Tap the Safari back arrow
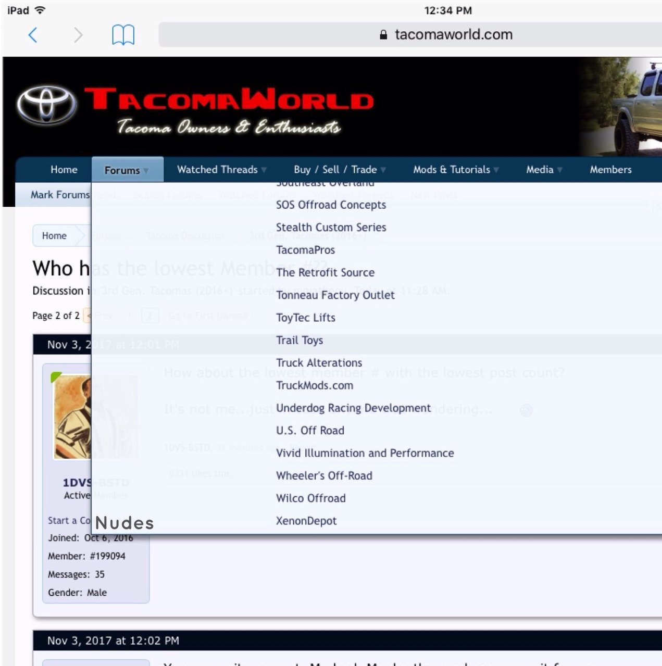Image resolution: width=662 pixels, height=666 pixels. (x=33, y=35)
